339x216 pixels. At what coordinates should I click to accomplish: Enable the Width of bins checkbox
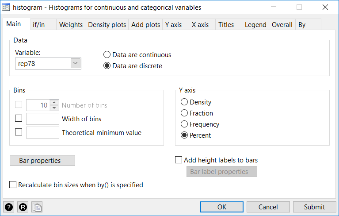[x=19, y=119]
